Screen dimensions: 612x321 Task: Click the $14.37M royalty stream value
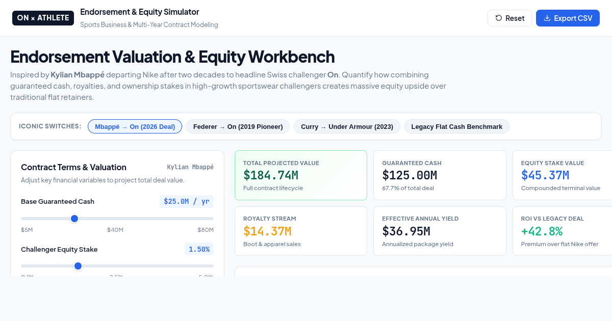click(267, 231)
